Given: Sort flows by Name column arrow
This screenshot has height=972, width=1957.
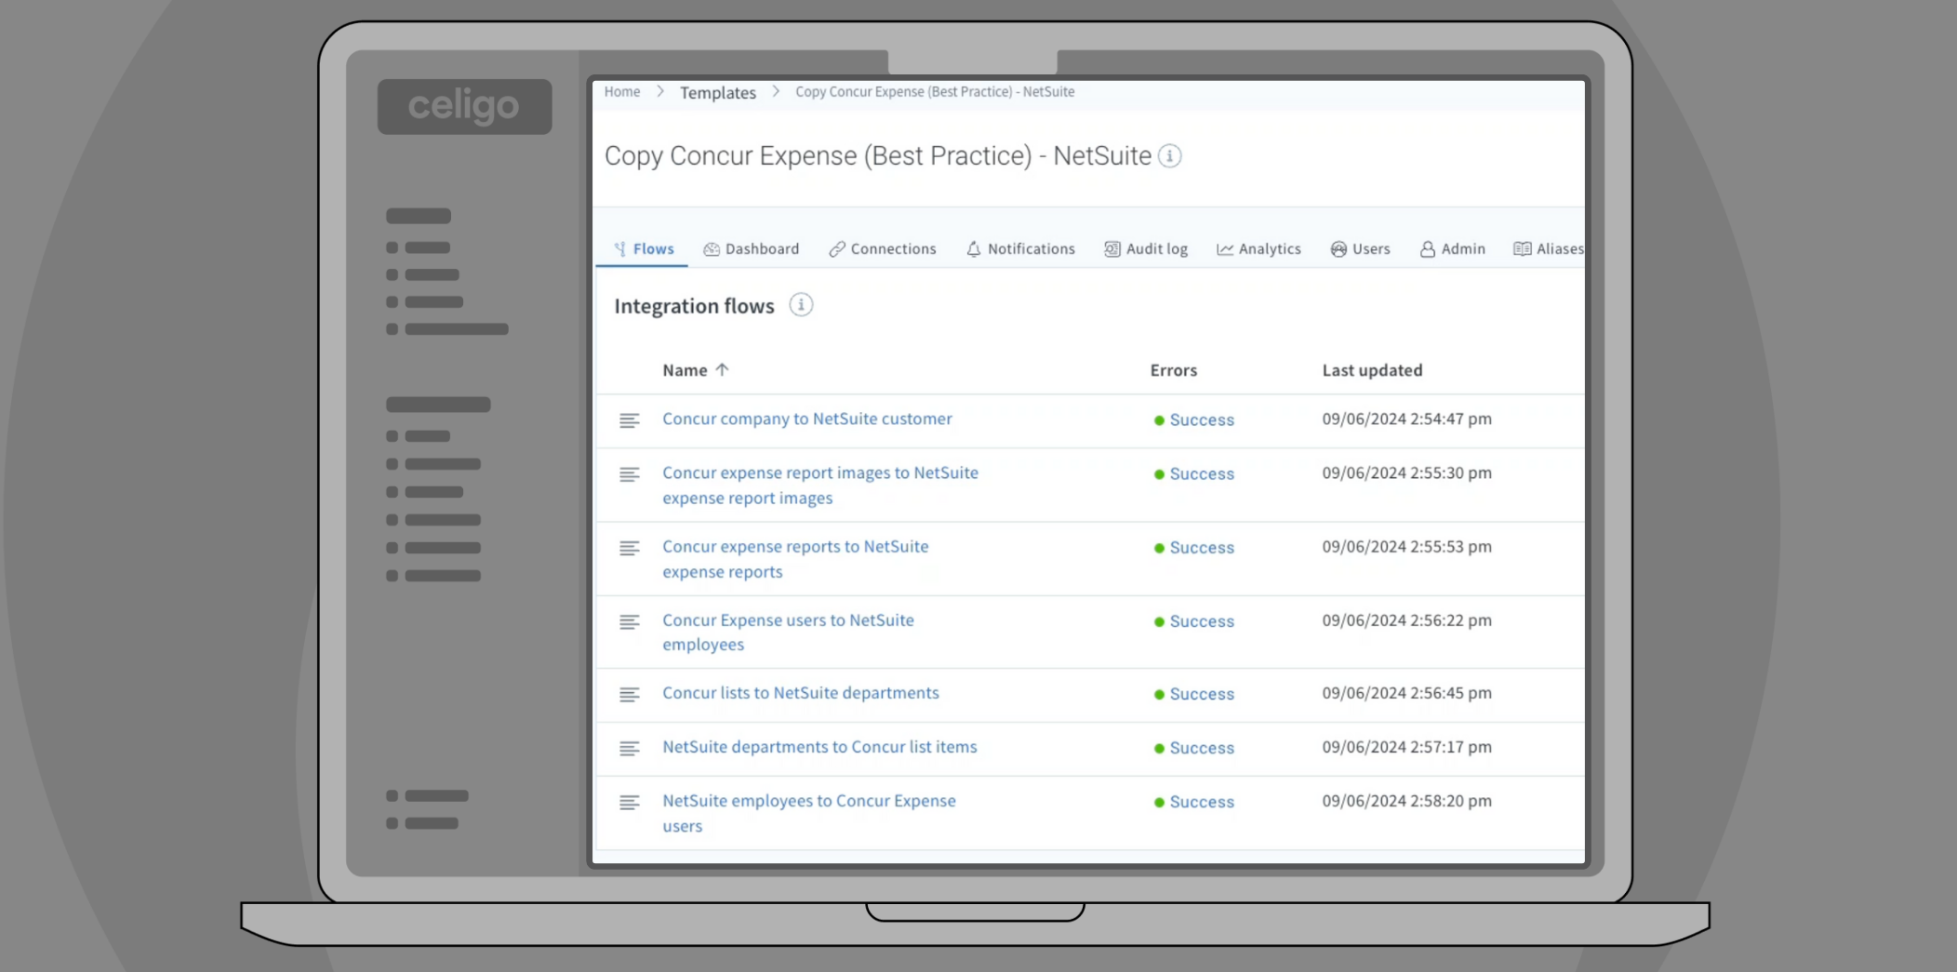Looking at the screenshot, I should 722,369.
